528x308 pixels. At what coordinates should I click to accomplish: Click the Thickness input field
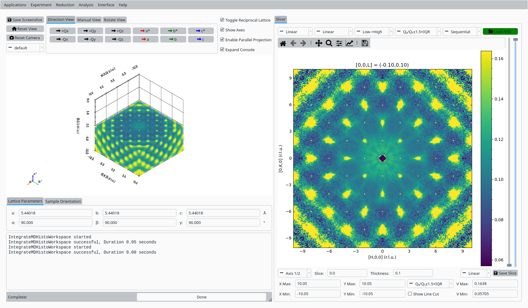[x=413, y=273]
